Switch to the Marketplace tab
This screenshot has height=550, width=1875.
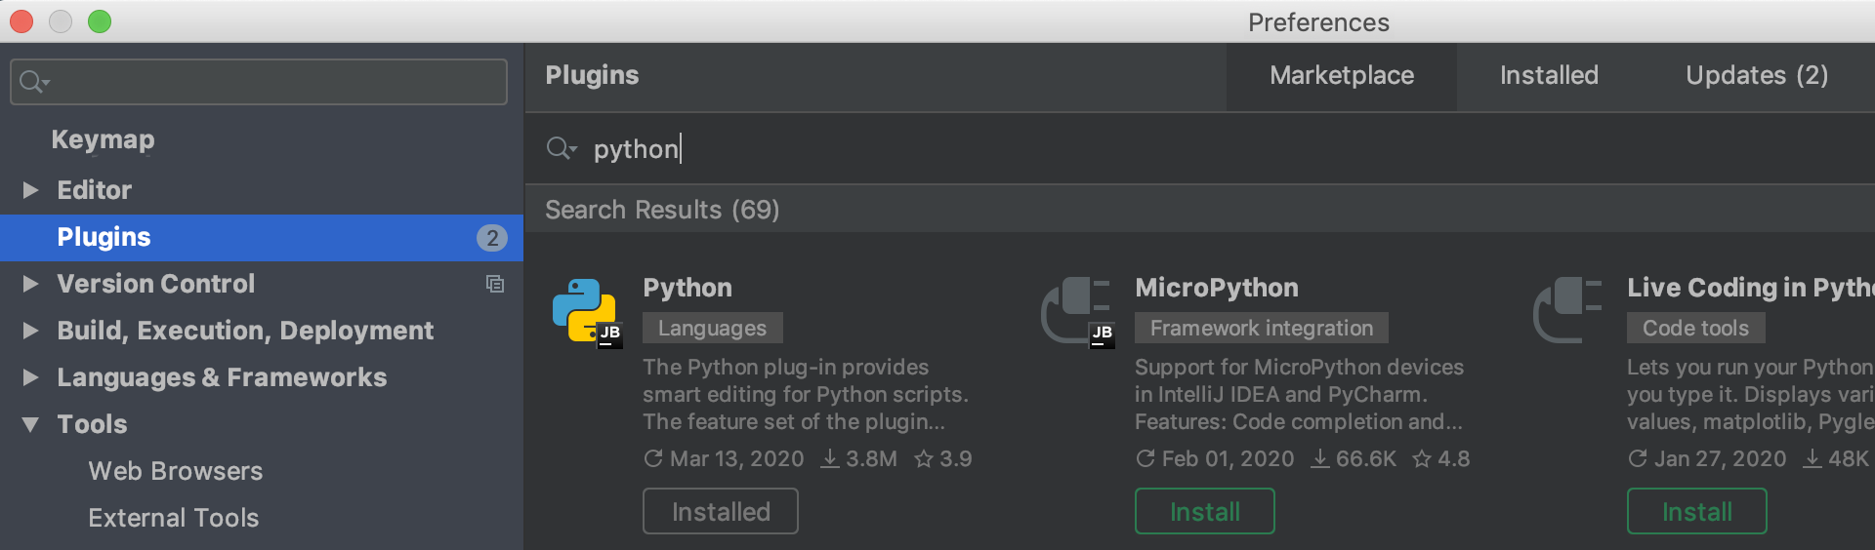(x=1342, y=76)
